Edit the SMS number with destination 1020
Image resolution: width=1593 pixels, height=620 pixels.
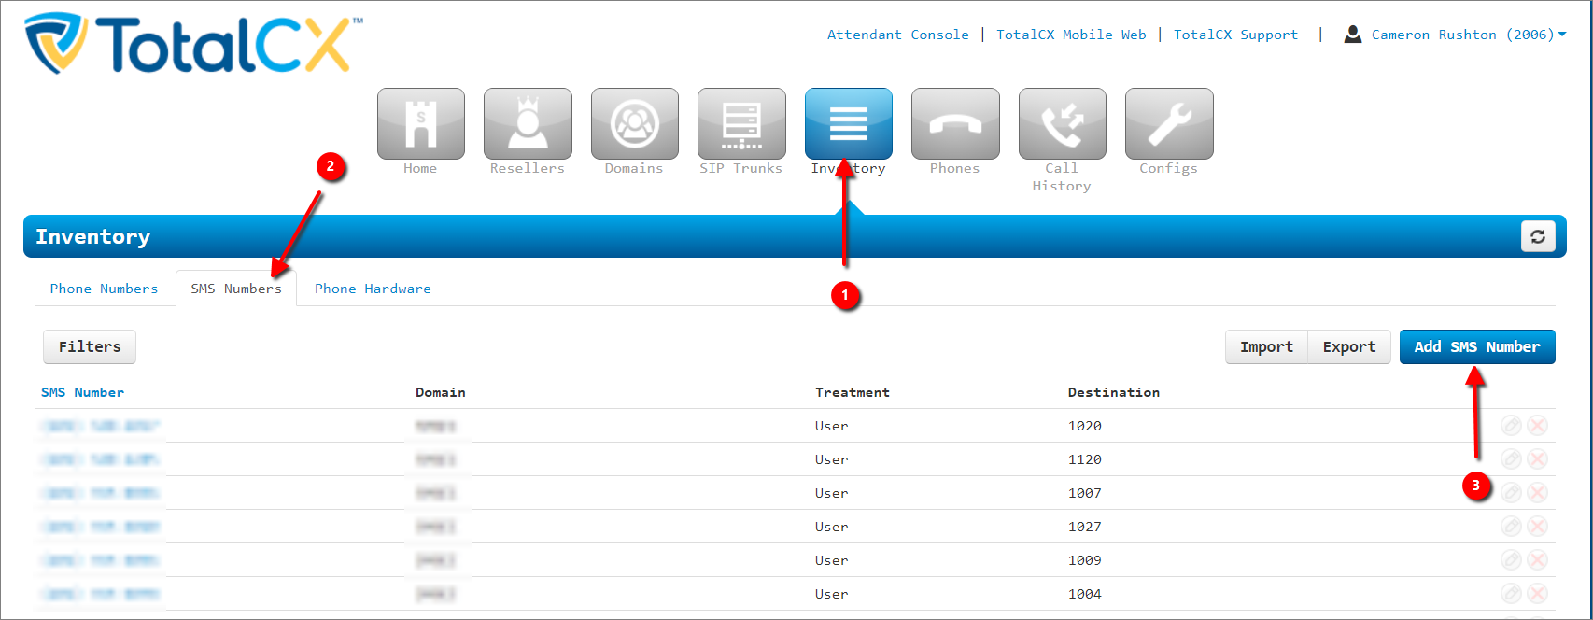pyautogui.click(x=1511, y=426)
